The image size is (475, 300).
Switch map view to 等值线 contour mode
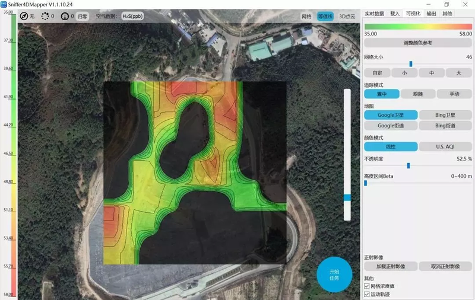point(325,17)
